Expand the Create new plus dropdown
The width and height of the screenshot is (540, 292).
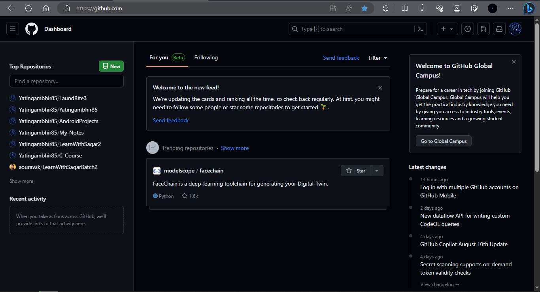447,29
